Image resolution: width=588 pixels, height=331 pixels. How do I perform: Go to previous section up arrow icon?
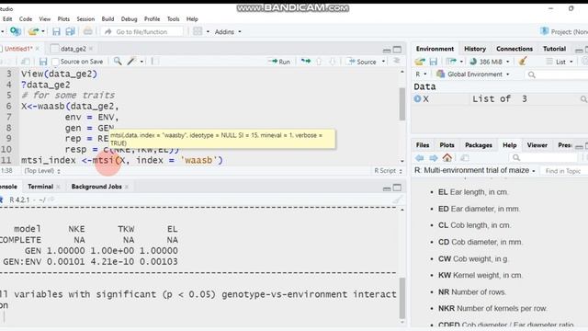pos(319,62)
